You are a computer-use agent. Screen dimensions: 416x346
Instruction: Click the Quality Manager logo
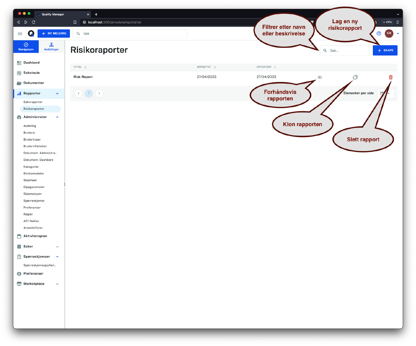click(31, 34)
